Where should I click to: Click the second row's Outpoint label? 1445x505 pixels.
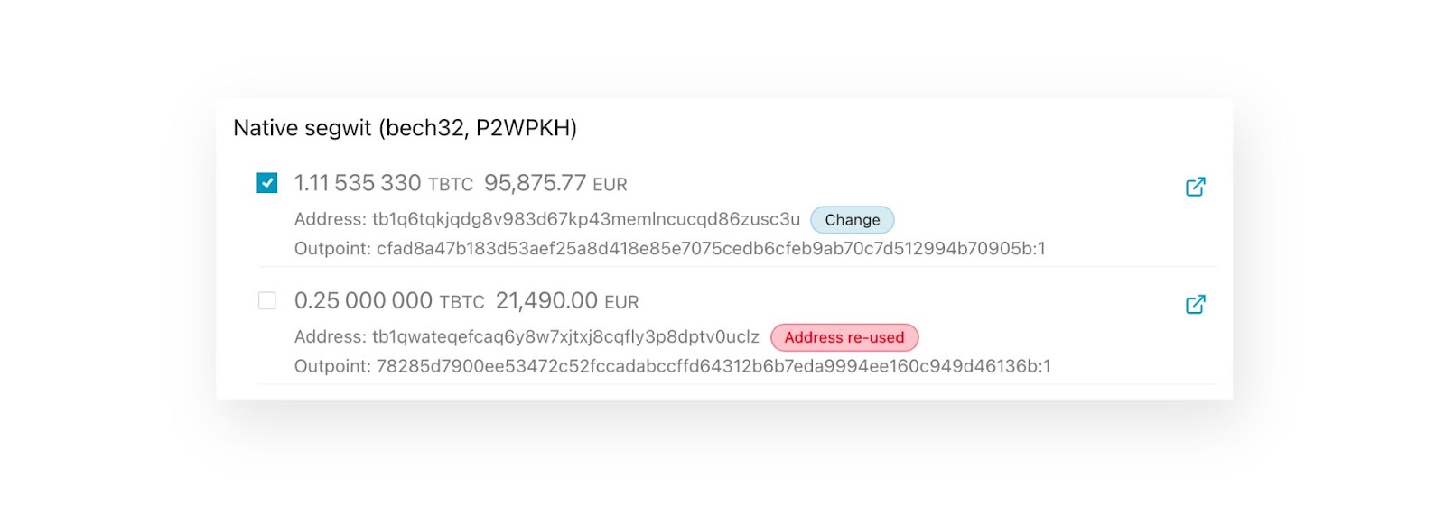click(332, 366)
